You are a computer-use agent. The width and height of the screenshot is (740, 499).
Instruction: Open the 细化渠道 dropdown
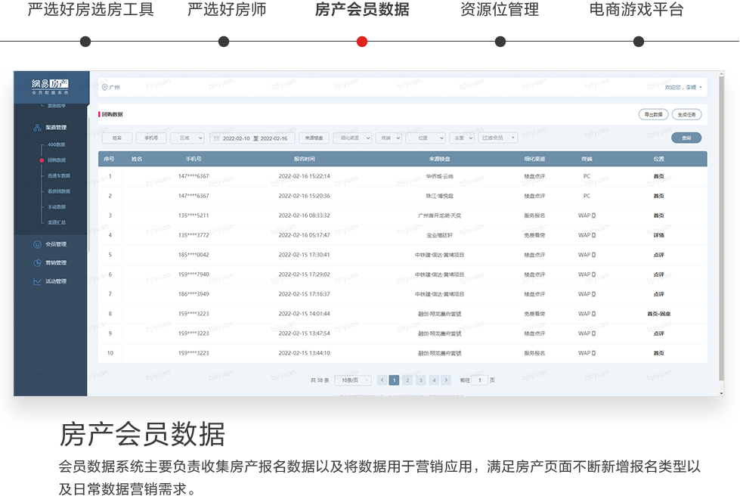click(352, 138)
